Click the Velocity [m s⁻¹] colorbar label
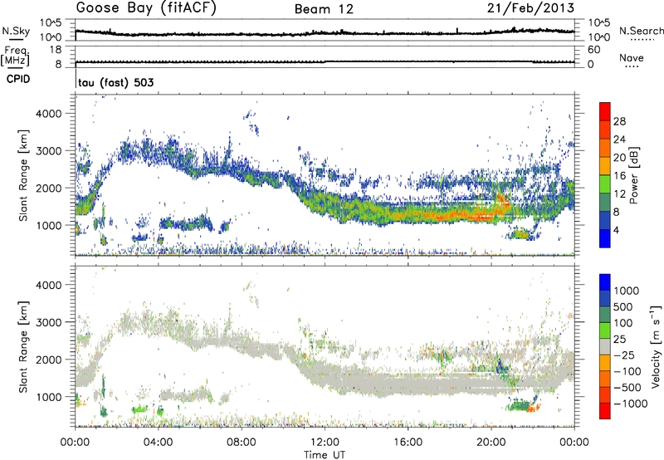The width and height of the screenshot is (664, 460). tap(656, 347)
